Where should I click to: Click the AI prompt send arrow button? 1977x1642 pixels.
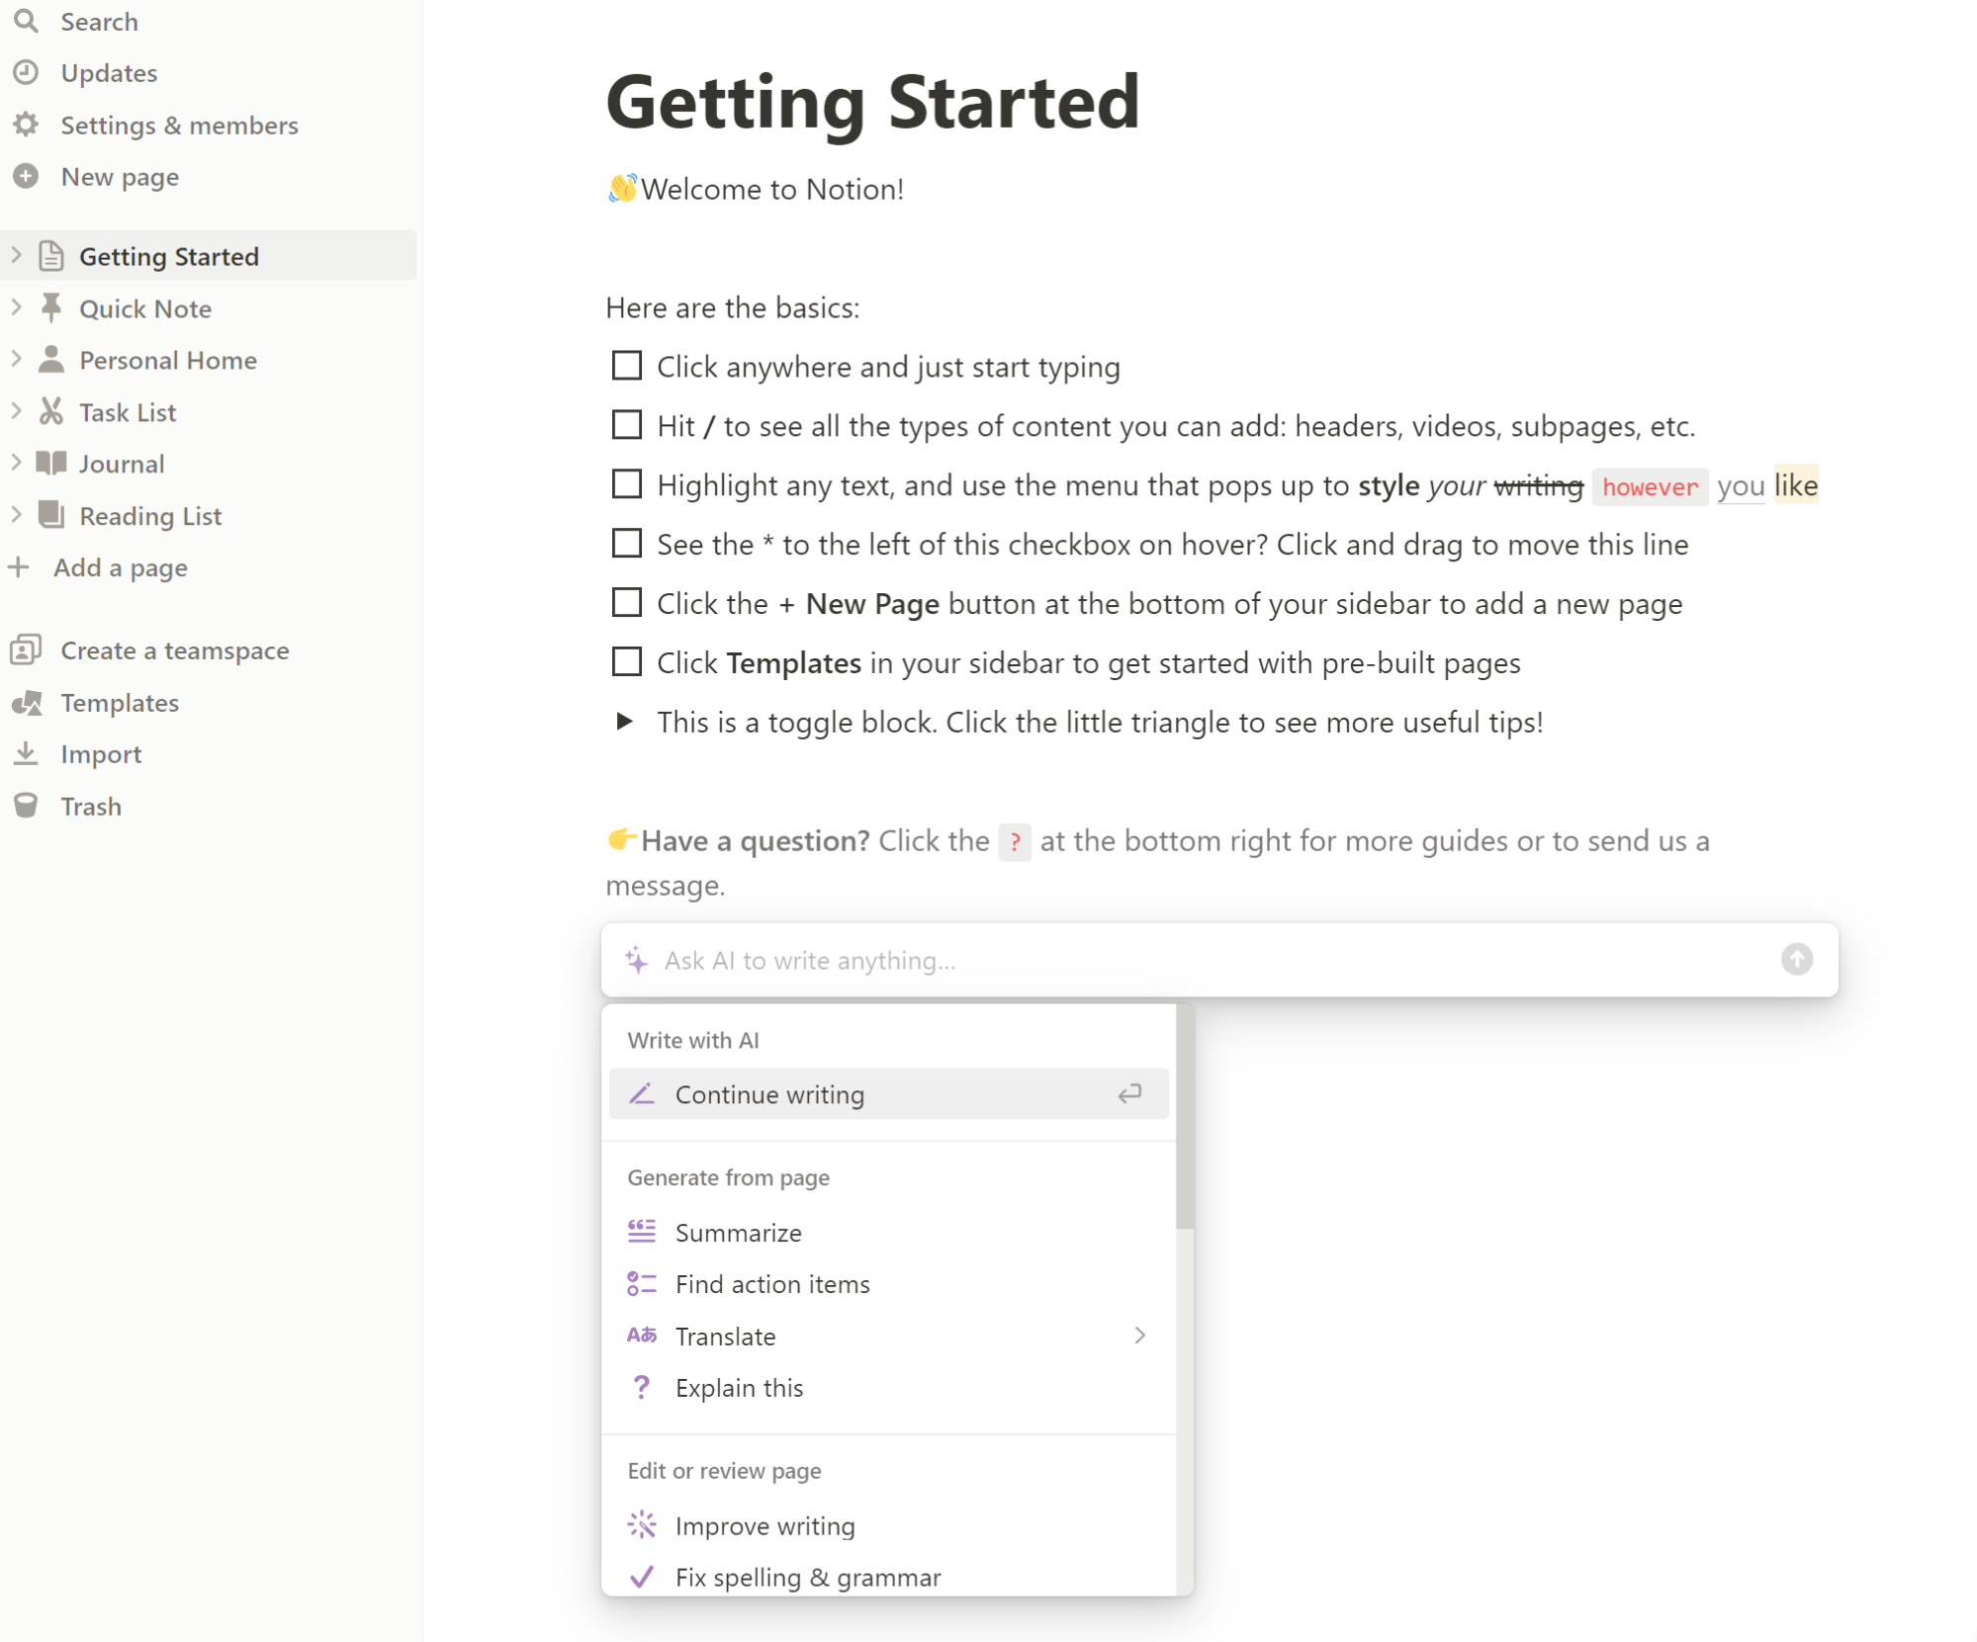coord(1797,959)
